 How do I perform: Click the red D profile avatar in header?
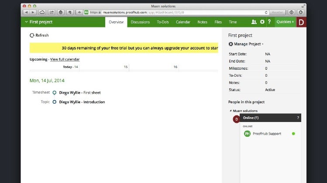(301, 22)
